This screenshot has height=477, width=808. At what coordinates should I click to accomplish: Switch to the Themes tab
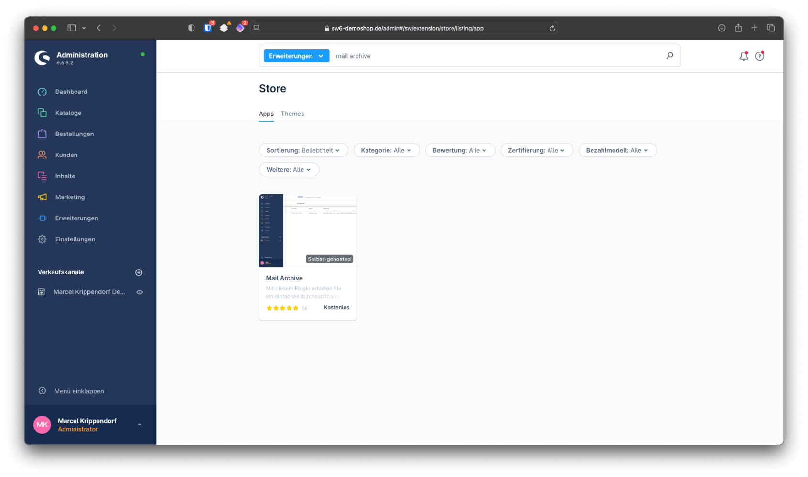click(x=292, y=114)
